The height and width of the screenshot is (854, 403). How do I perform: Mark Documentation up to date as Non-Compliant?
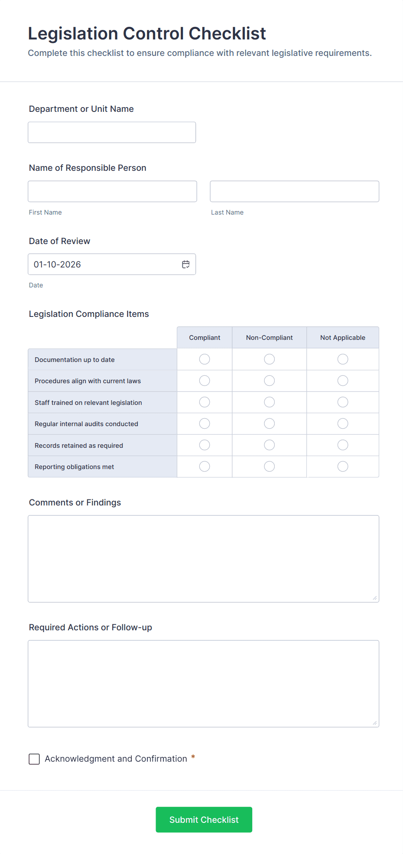click(270, 359)
